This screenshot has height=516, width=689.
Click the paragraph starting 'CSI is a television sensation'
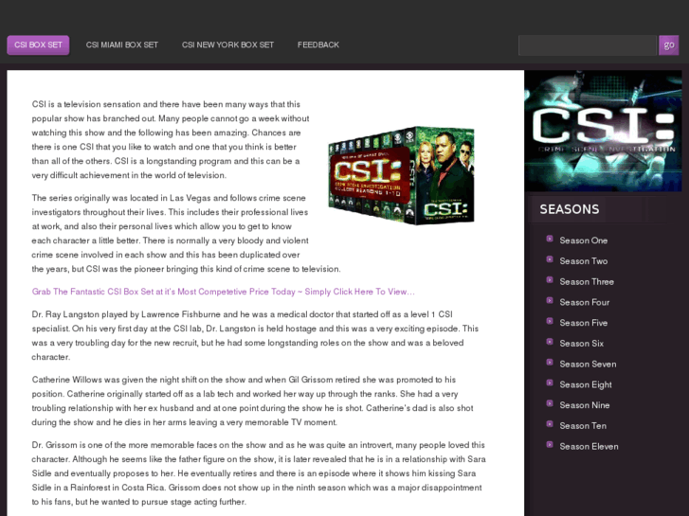coord(171,139)
